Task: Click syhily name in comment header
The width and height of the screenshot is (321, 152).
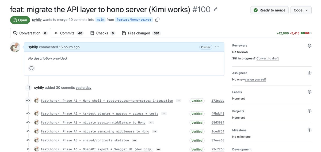Action: click(33, 47)
